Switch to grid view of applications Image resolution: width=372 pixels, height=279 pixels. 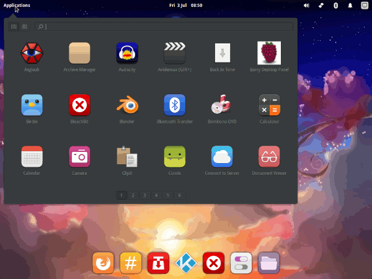click(14, 27)
